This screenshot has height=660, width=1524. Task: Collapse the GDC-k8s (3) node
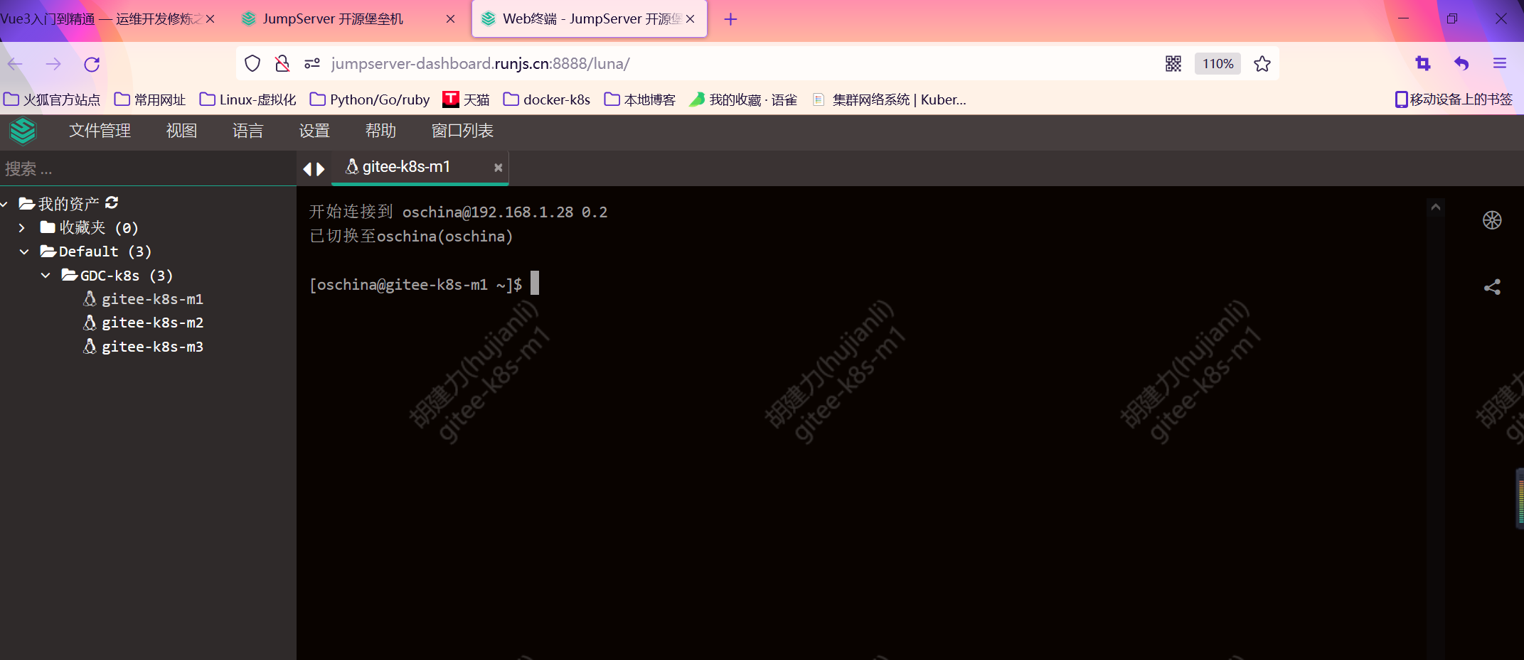coord(46,276)
